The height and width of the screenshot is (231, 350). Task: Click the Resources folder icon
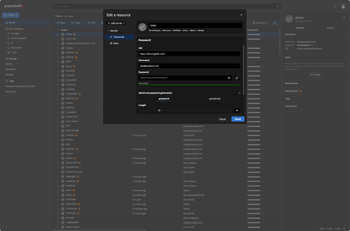pyautogui.click(x=9, y=47)
